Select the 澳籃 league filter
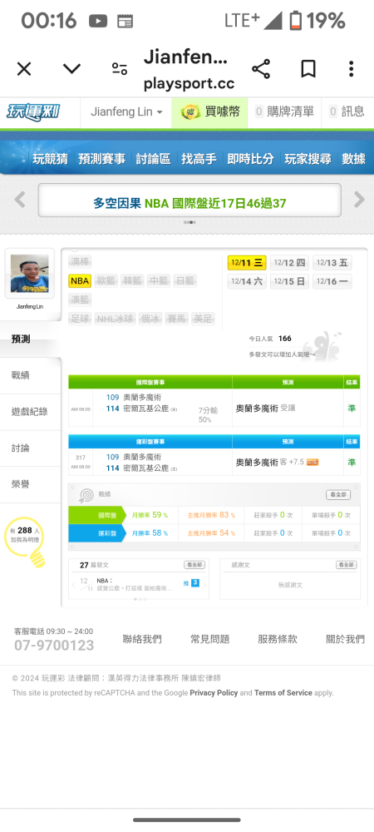The width and height of the screenshot is (374, 832). tap(80, 300)
